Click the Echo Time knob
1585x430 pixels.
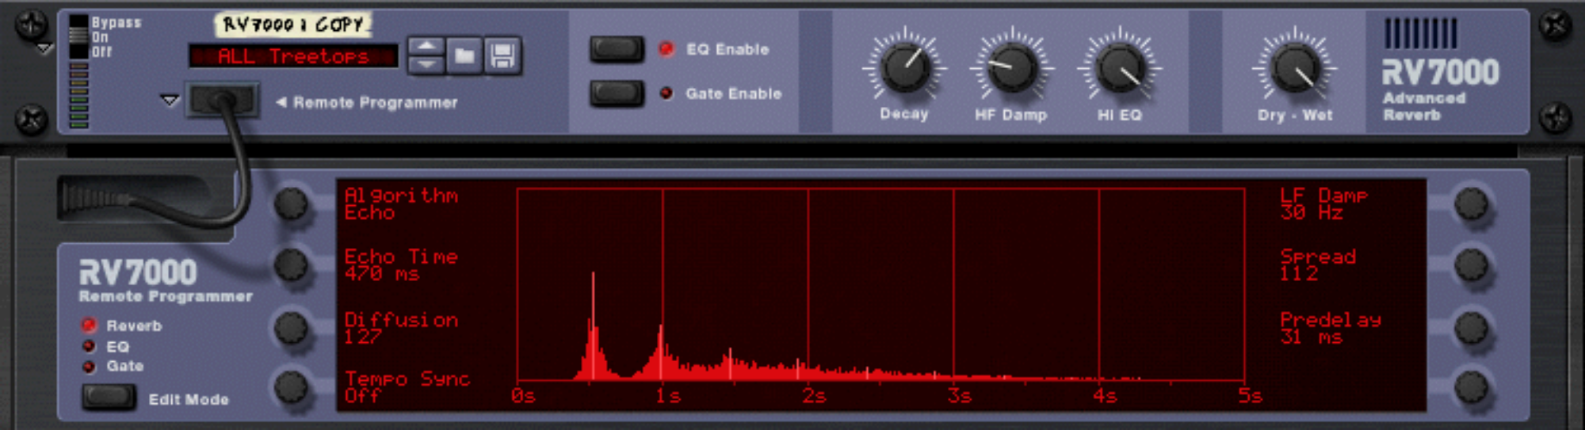coord(292,264)
